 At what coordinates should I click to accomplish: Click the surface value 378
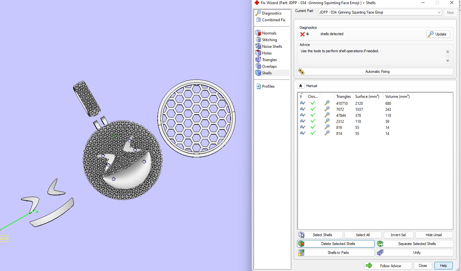(358, 115)
